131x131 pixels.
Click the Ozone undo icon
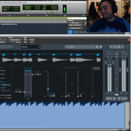click(111, 47)
